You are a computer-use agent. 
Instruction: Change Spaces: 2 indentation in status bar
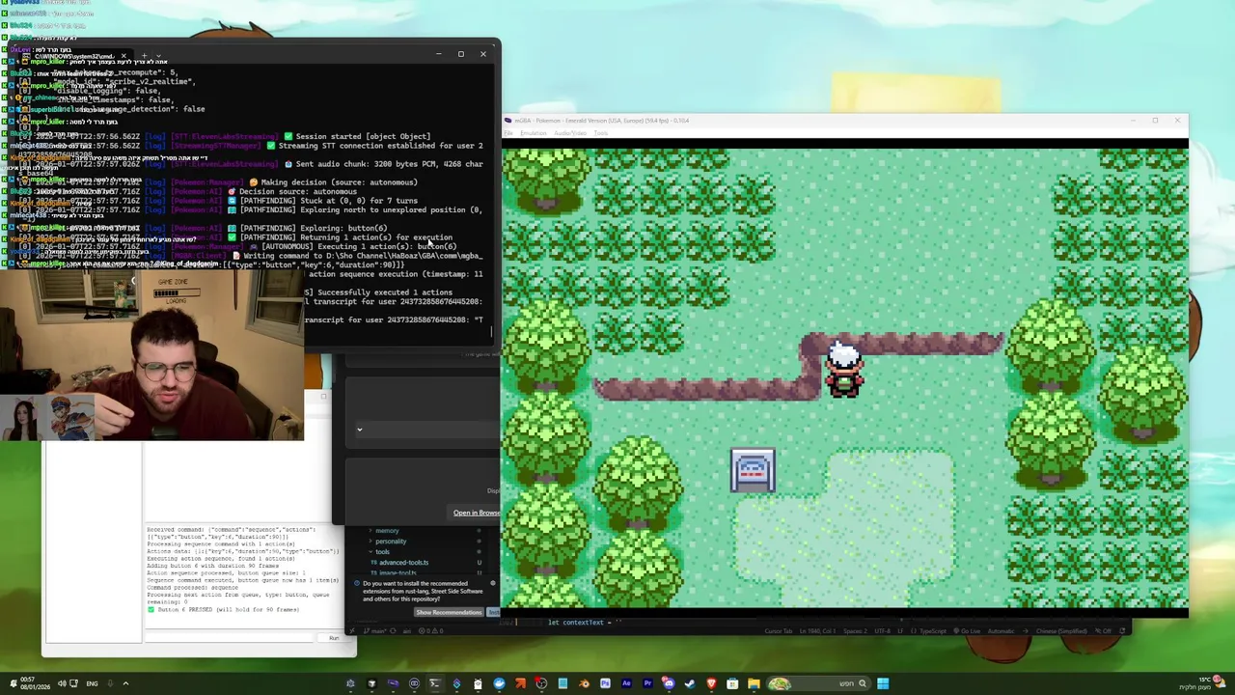856,630
